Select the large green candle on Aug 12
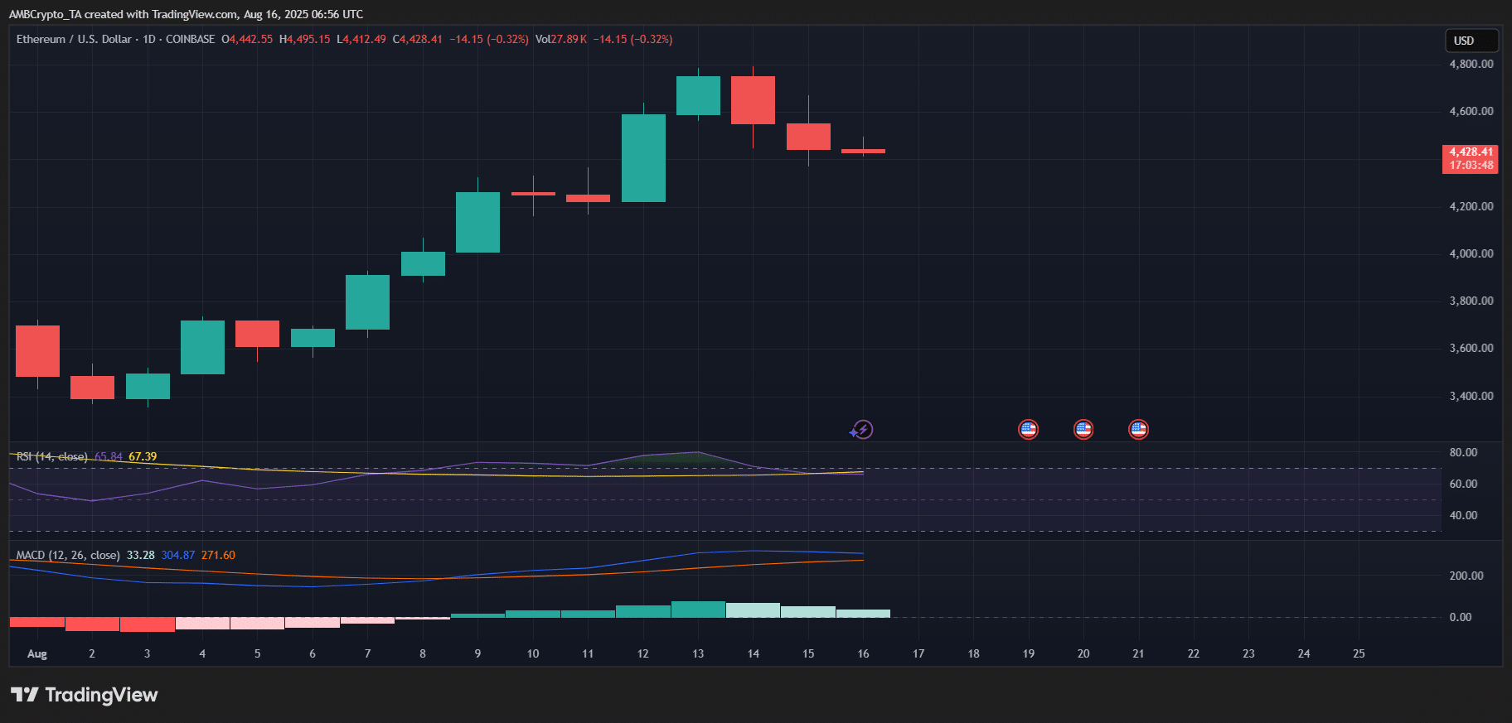1512x723 pixels. [x=643, y=157]
